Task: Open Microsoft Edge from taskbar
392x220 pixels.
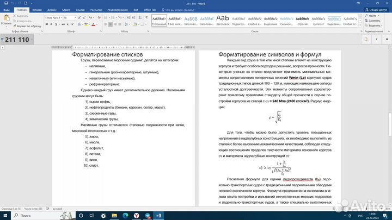Action: coord(125,216)
